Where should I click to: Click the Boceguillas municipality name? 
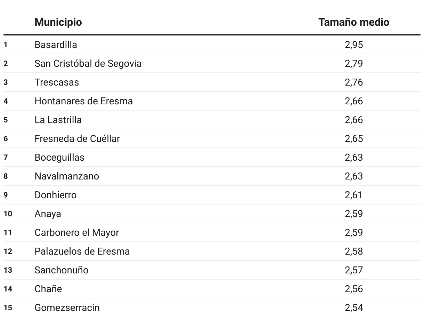[59, 158]
